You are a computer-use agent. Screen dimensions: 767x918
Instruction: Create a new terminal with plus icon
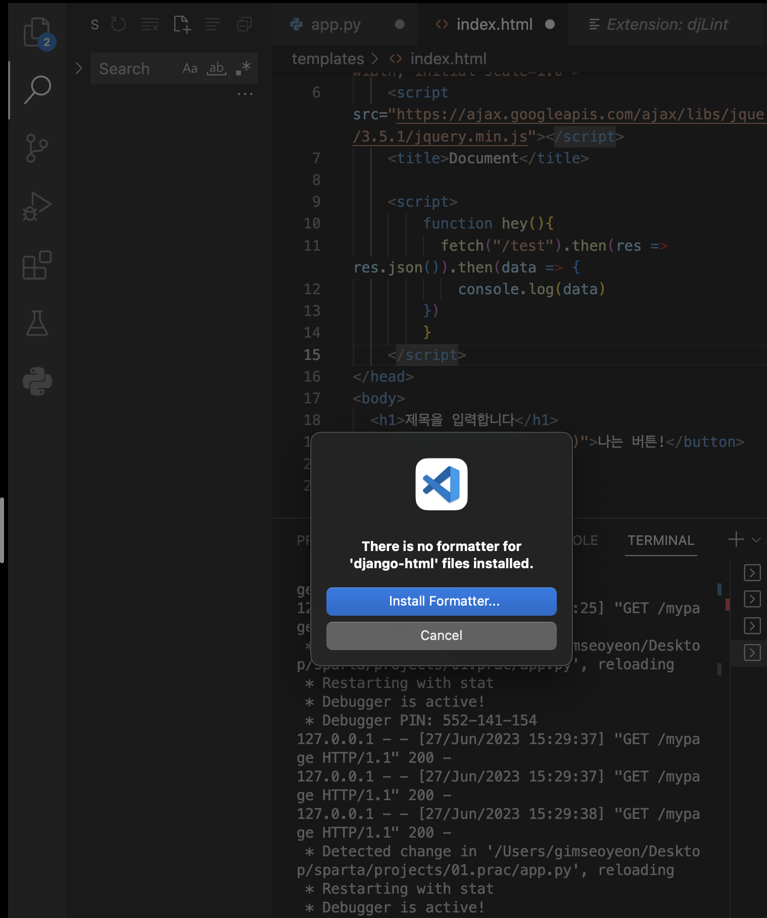tap(736, 539)
